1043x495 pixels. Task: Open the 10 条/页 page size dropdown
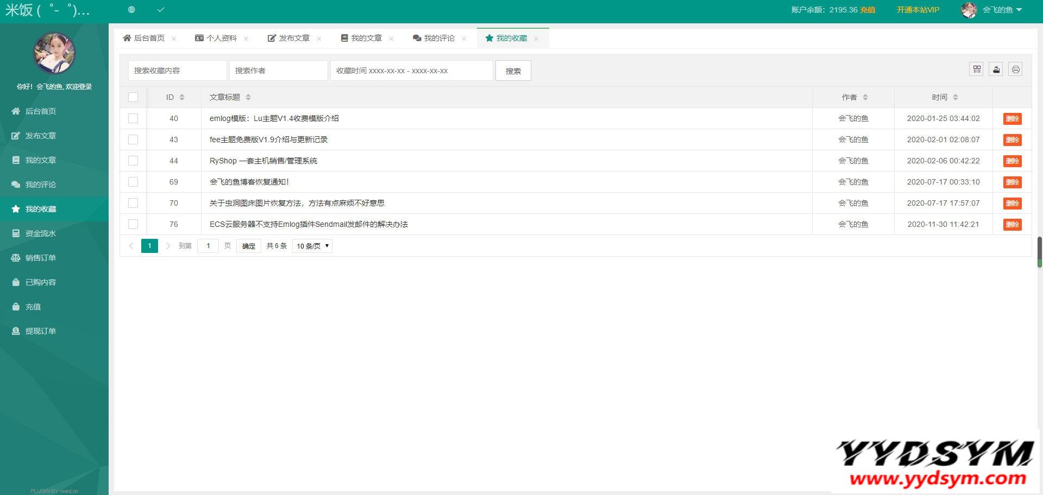pyautogui.click(x=312, y=246)
